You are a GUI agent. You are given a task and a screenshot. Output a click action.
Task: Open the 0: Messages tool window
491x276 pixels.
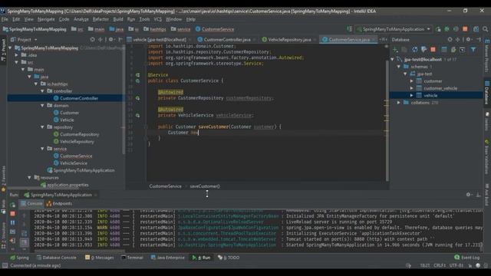pos(100,258)
